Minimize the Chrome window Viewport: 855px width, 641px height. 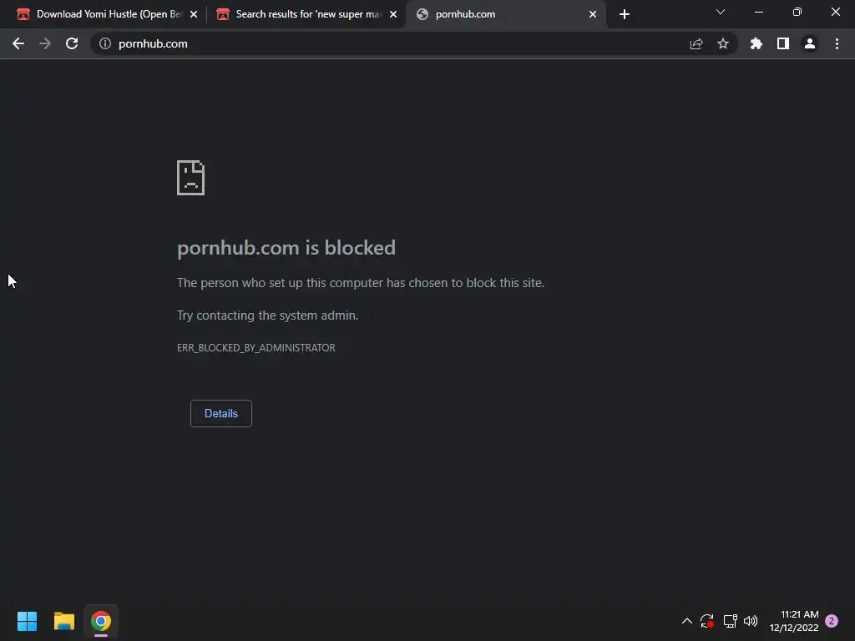point(758,12)
